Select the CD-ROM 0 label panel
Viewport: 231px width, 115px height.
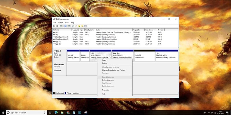click(x=59, y=69)
